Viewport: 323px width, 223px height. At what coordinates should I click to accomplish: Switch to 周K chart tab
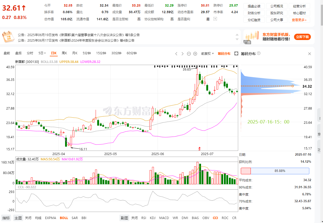tap(64, 53)
